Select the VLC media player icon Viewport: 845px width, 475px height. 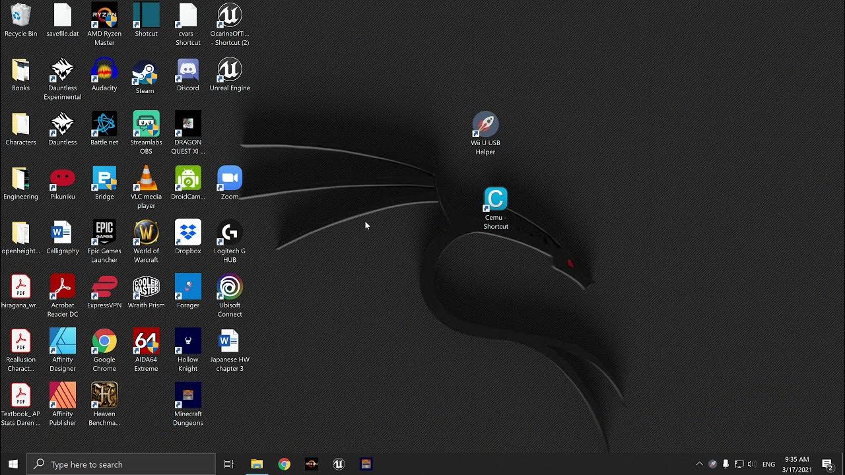click(x=146, y=188)
